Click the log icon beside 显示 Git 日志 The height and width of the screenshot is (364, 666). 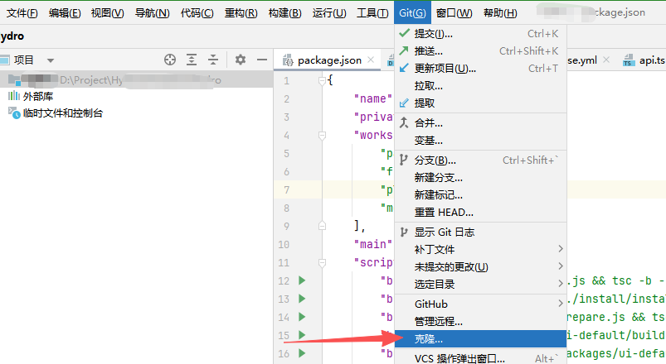pos(404,232)
